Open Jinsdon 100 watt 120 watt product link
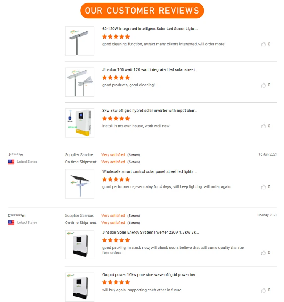 pyautogui.click(x=150, y=70)
